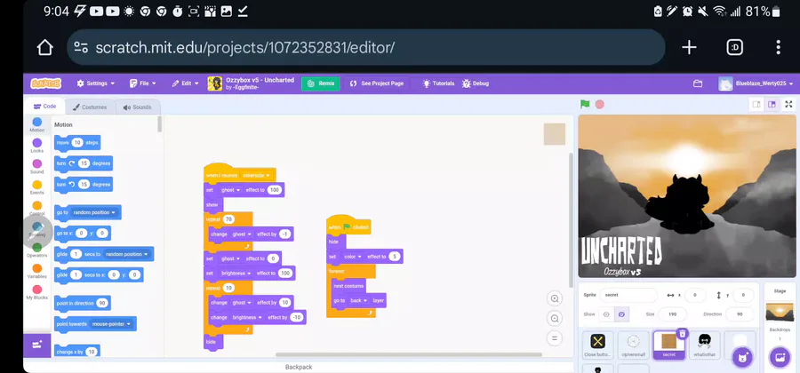This screenshot has width=800, height=373.
Task: Click the green flag to run project
Action: (x=585, y=104)
